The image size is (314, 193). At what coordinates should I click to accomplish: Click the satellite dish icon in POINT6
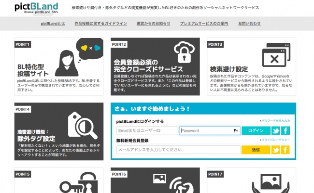[182, 185]
